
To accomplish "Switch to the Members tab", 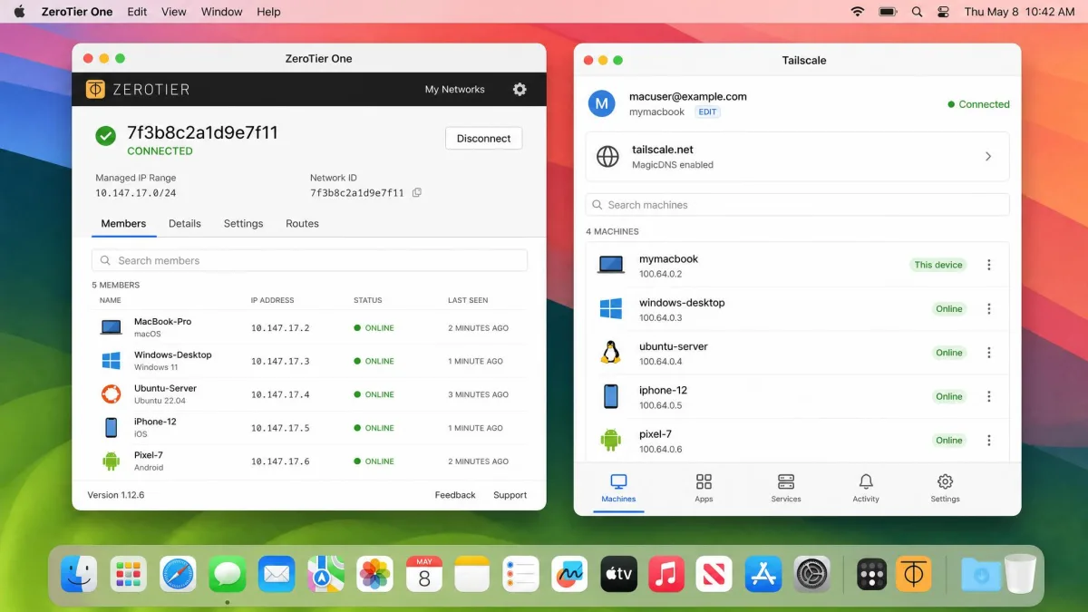I will 123,223.
